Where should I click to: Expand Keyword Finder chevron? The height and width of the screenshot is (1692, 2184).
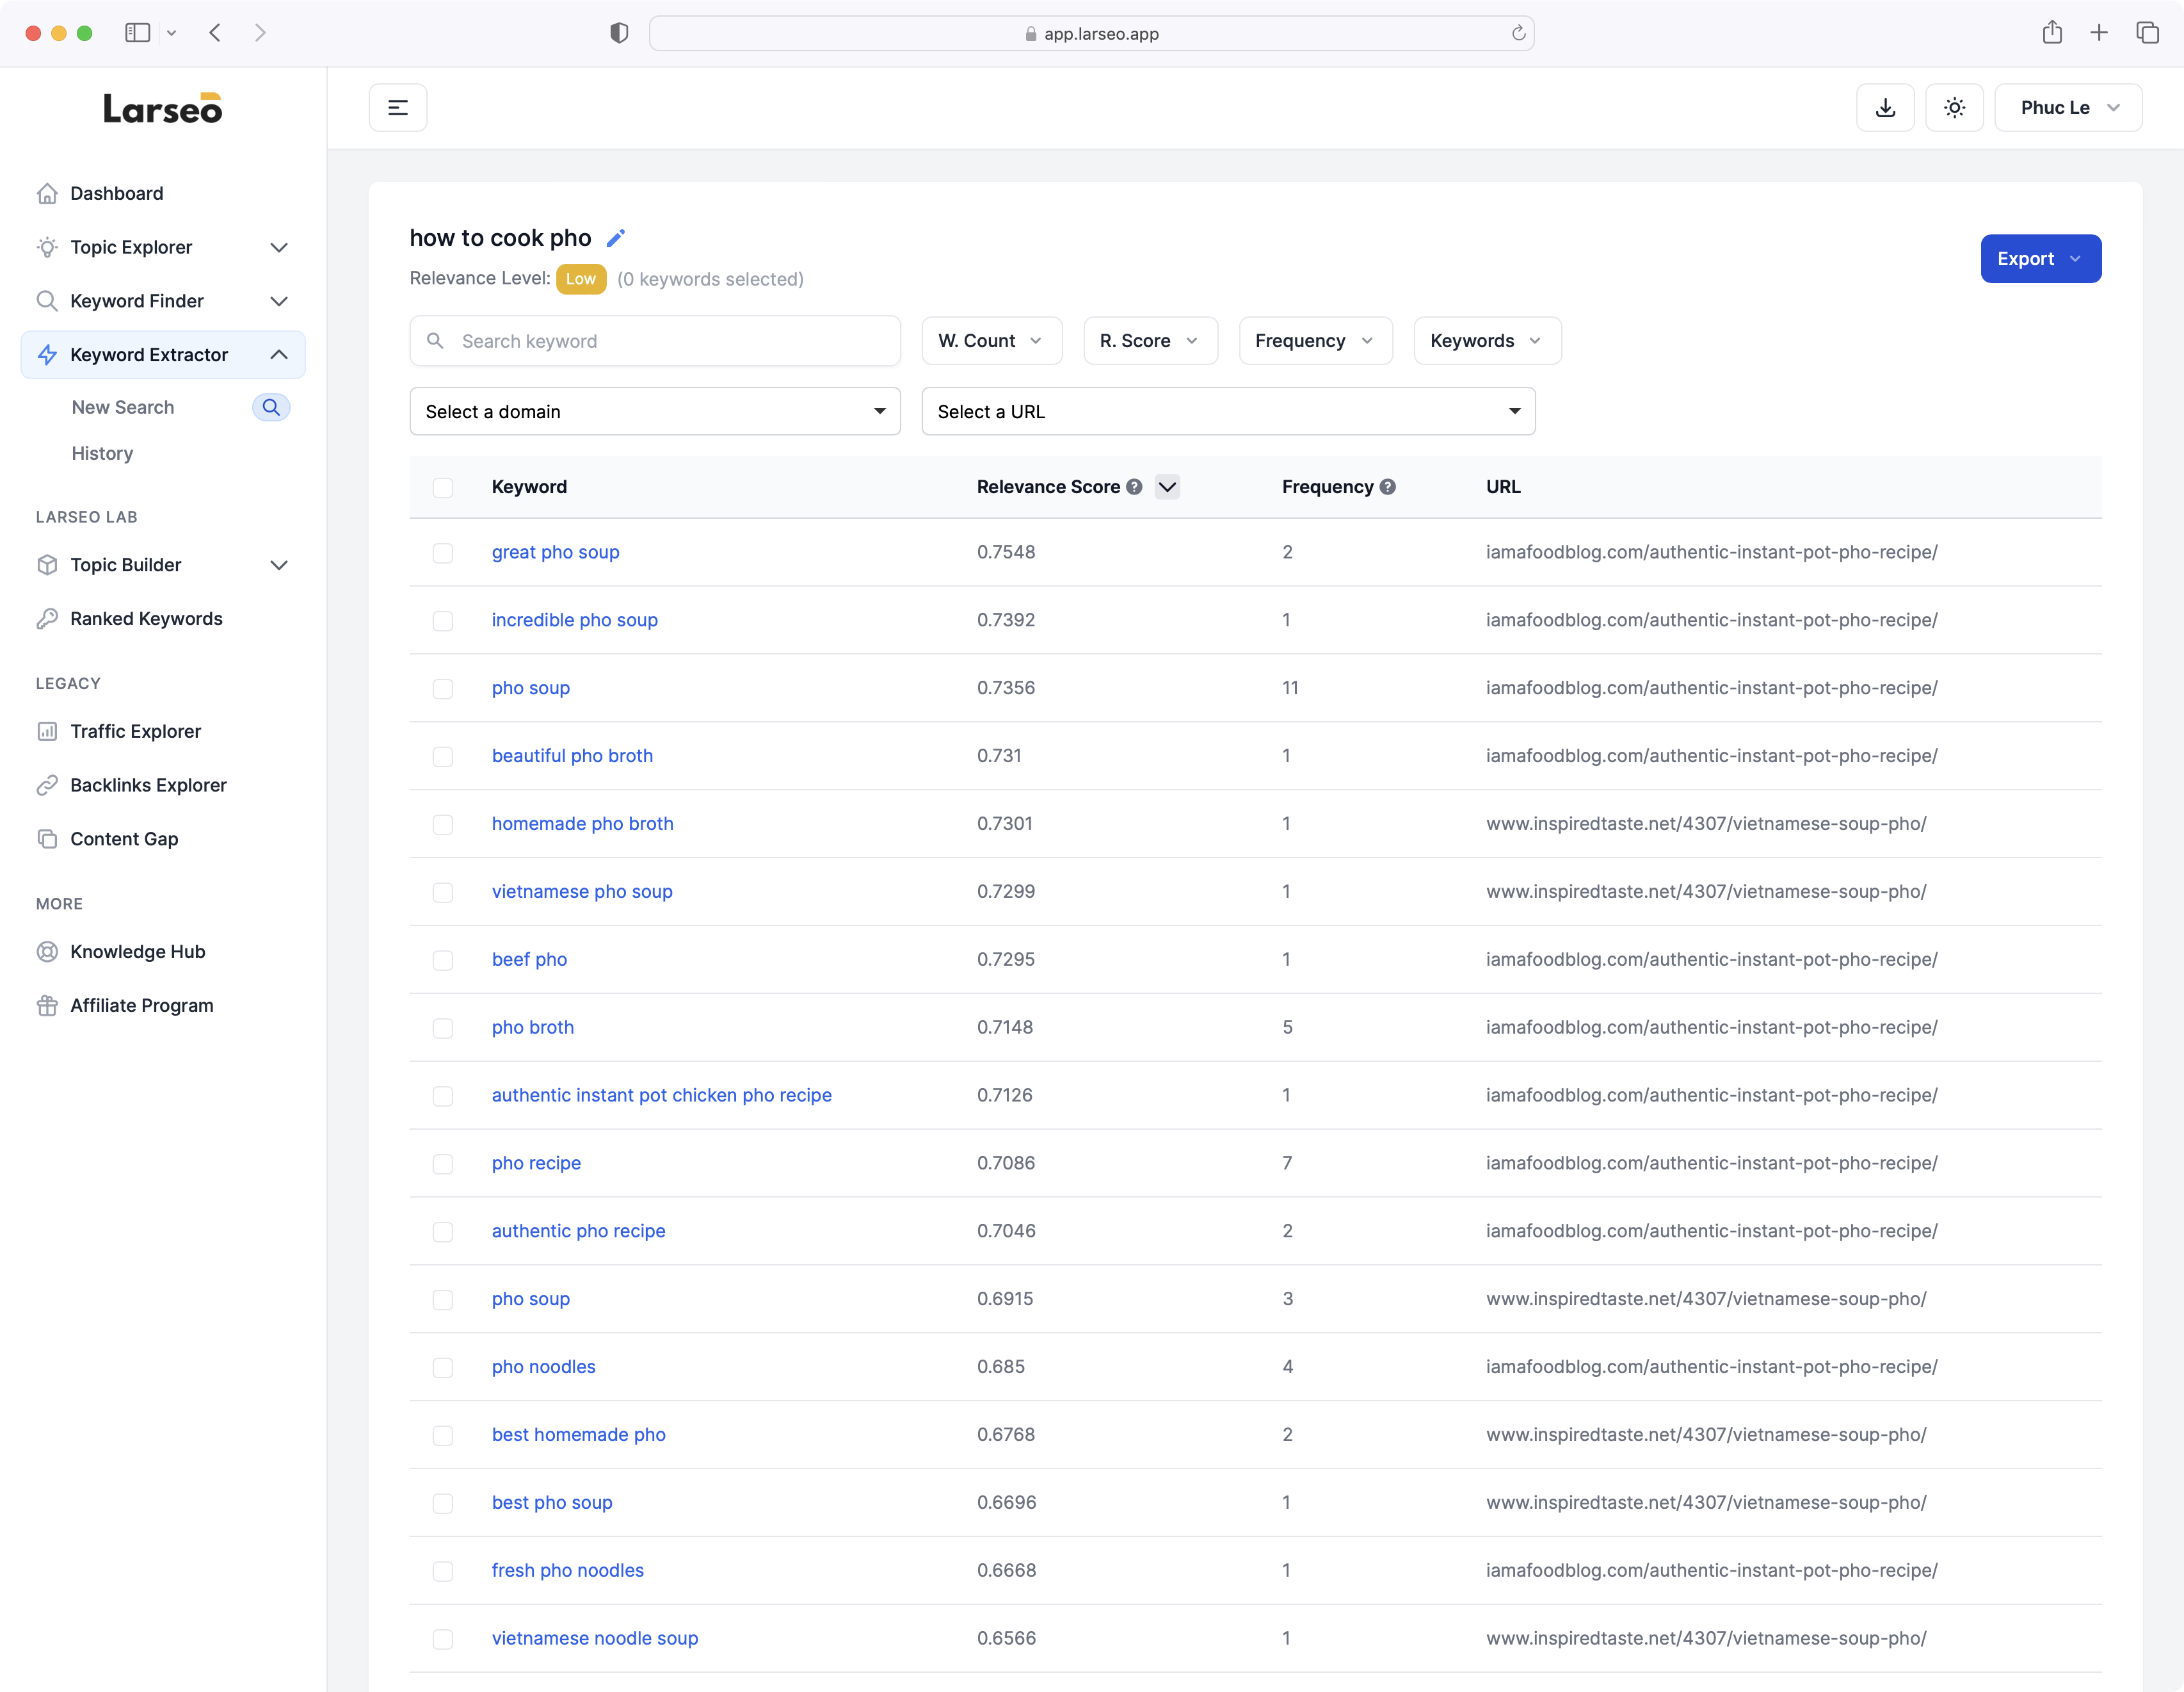(279, 301)
